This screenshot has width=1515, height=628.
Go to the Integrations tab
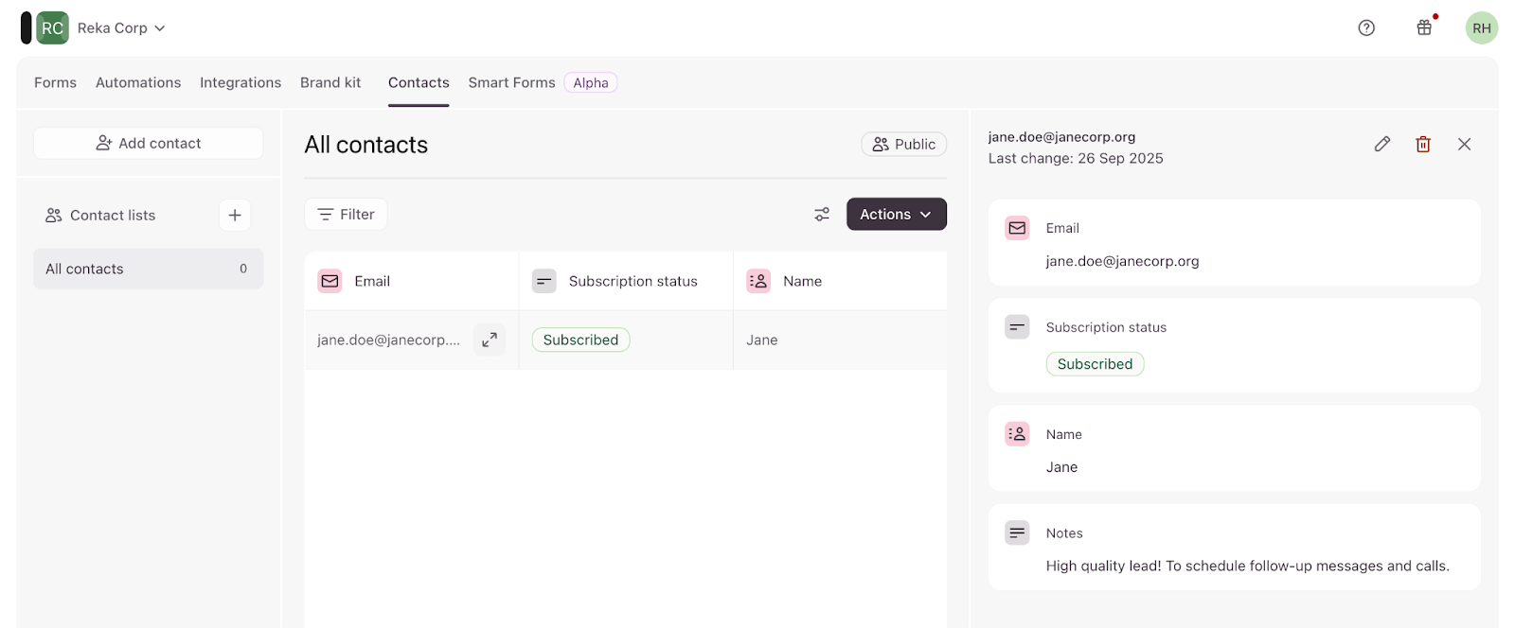tap(241, 83)
